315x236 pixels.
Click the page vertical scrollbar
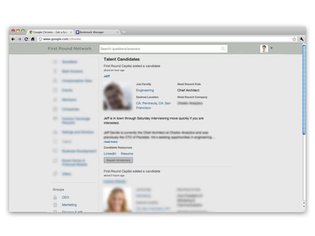click(304, 89)
